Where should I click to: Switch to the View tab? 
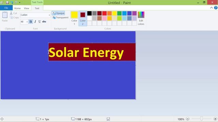27,8
